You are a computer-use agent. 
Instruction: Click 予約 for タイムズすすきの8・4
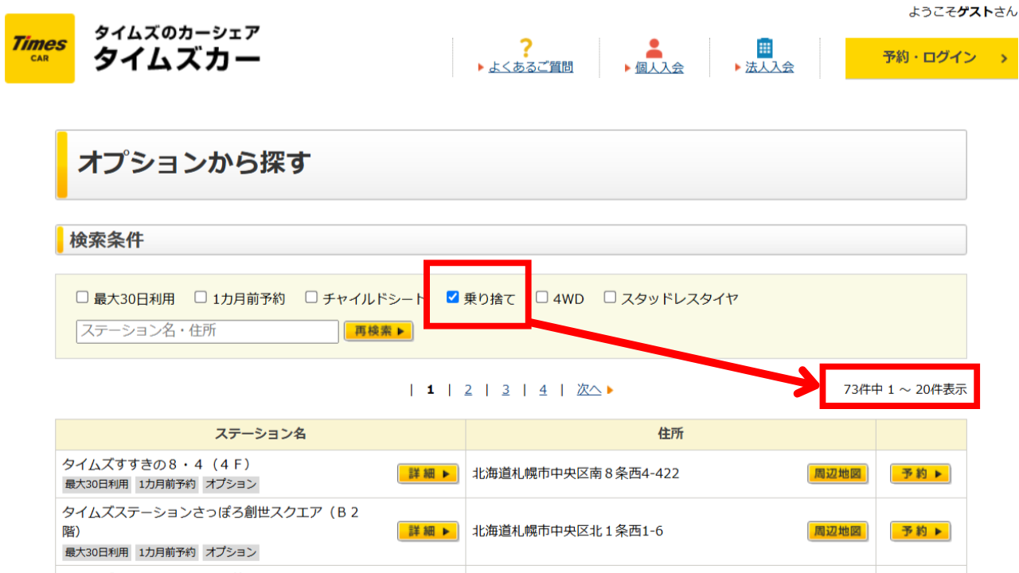[x=920, y=474]
